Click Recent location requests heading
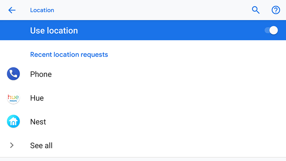This screenshot has height=161, width=286. click(x=69, y=55)
